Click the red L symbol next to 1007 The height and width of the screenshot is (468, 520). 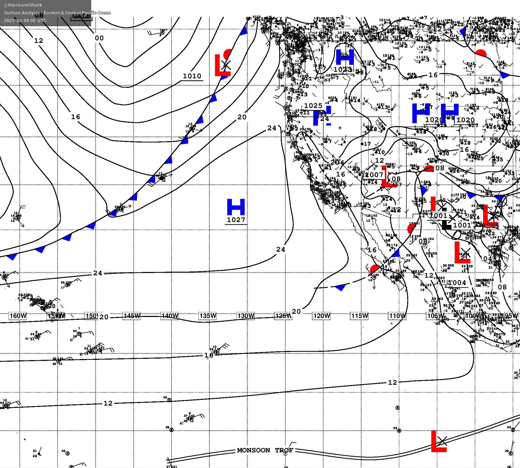point(389,177)
